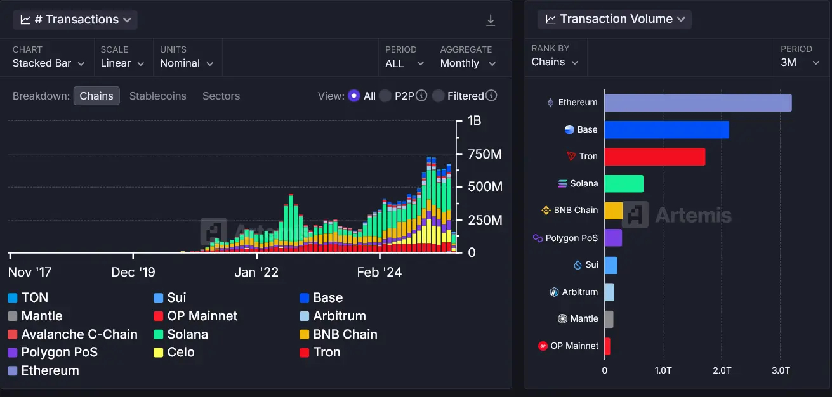Toggle Celo series in the legend

174,352
